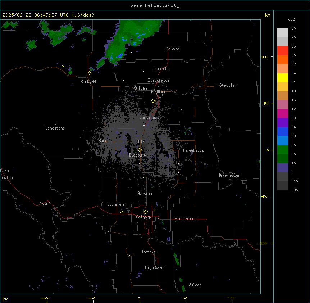
Task: Select the bright green 20-30 dBZ swatch
Action: pos(283,150)
